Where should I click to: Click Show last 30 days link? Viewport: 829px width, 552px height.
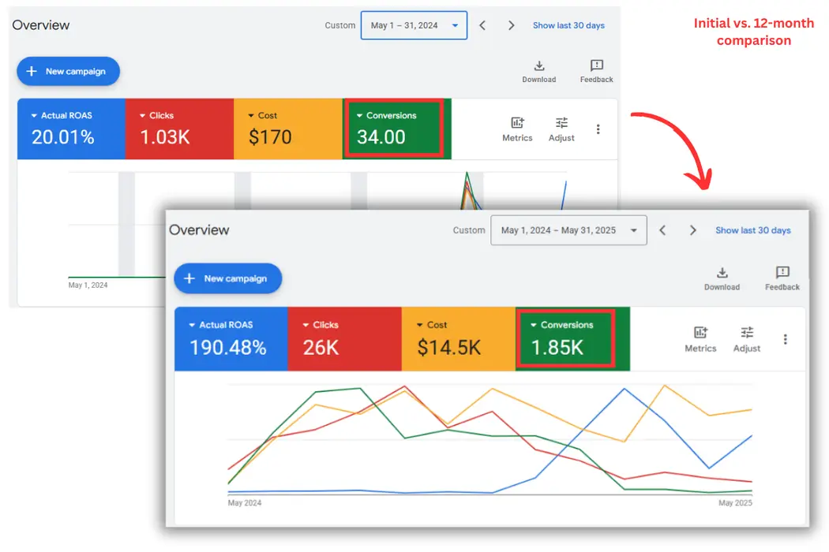pyautogui.click(x=753, y=229)
